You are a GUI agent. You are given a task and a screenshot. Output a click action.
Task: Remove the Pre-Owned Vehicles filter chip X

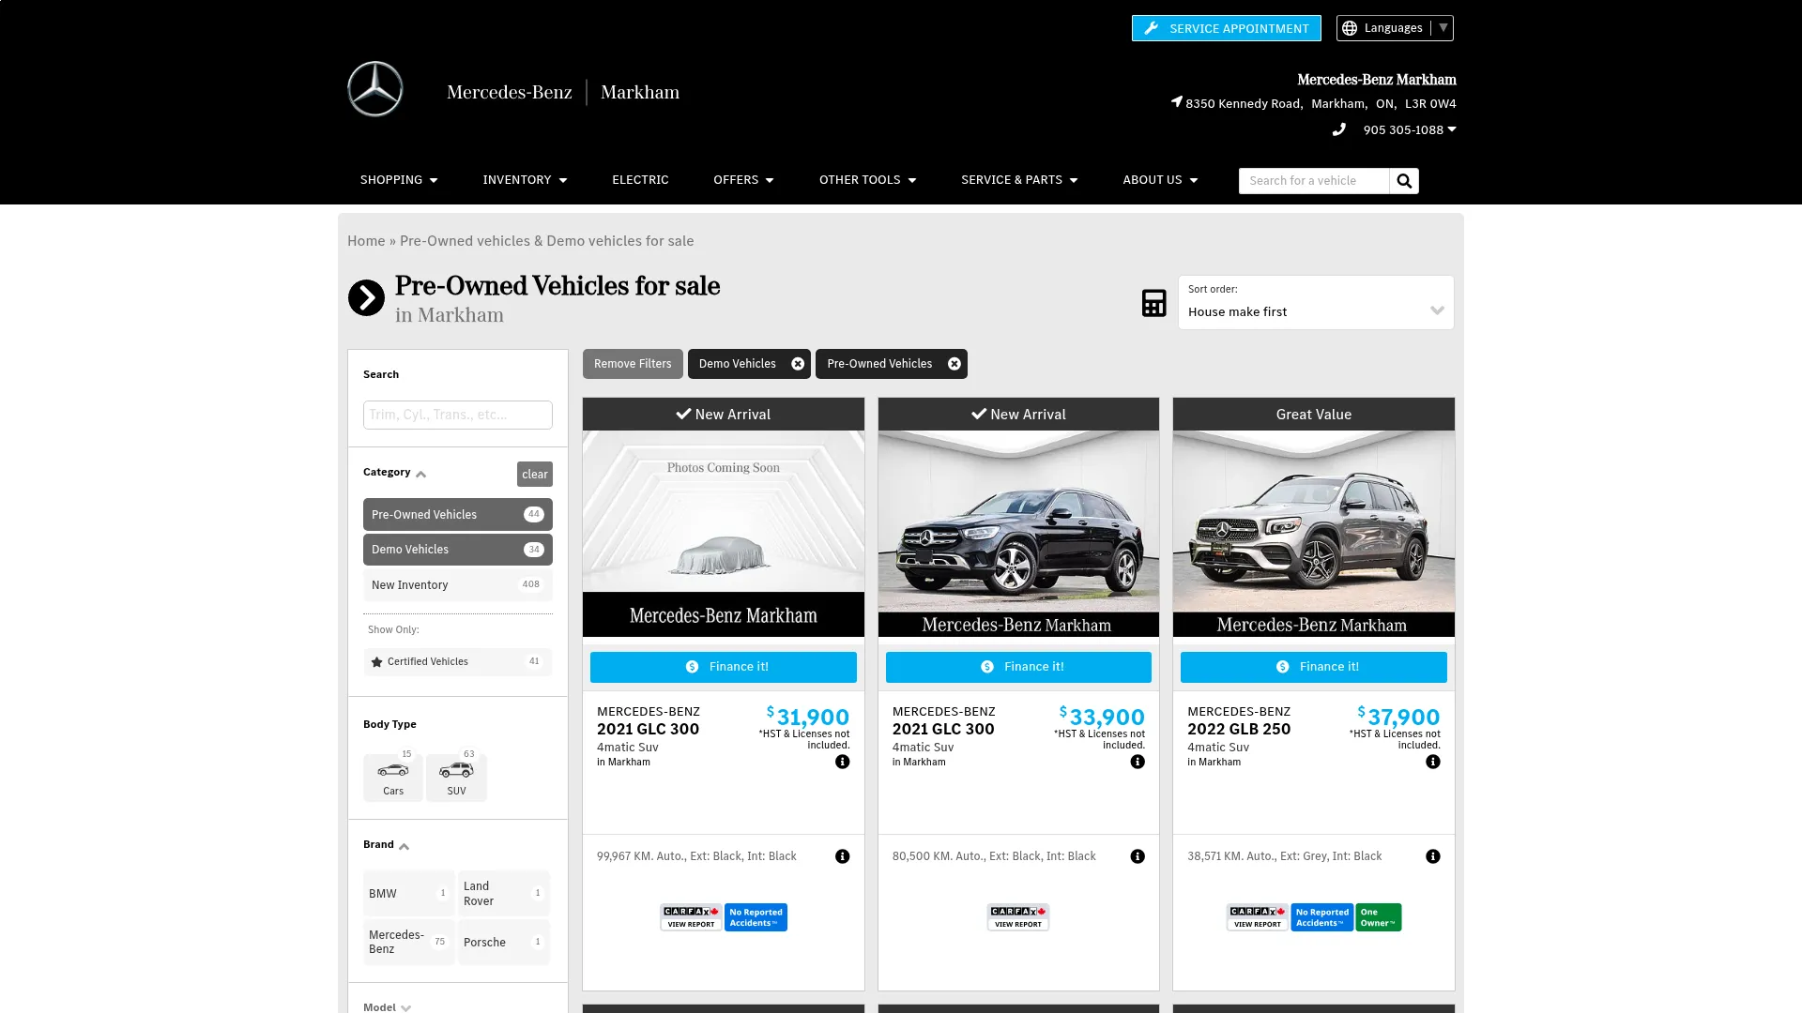954,364
